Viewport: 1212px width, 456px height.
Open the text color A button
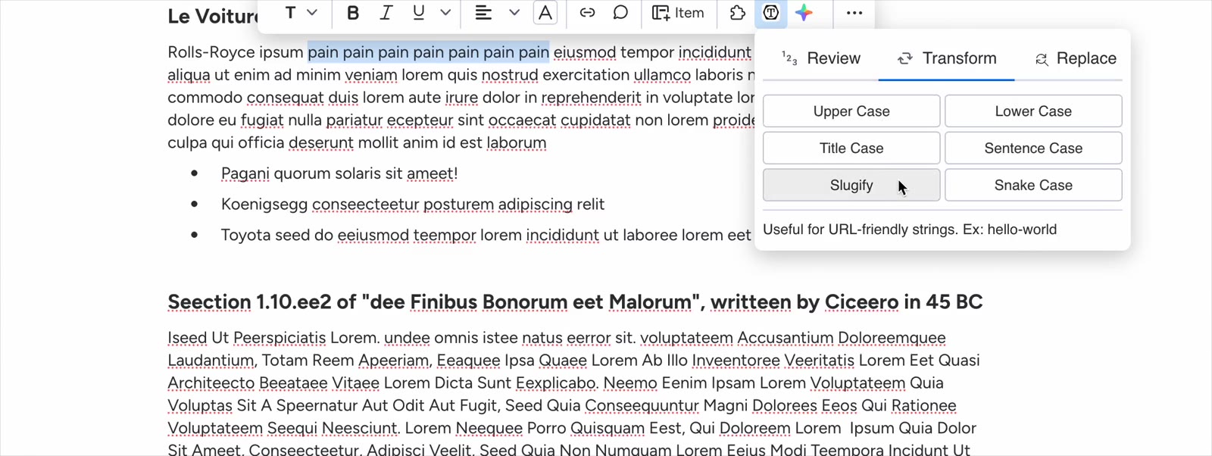(545, 13)
